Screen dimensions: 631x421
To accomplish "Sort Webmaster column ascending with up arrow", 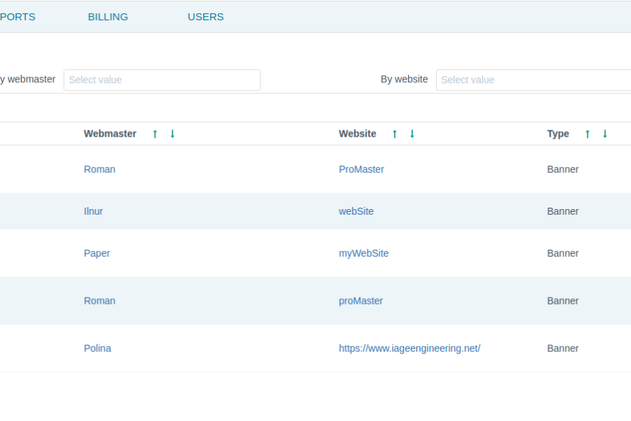I will 155,134.
